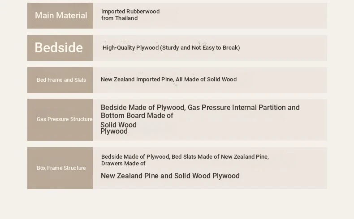The image size is (354, 219).
Task: Click New Zealand Pine and Solid Wood Plywood
Action: [x=170, y=176]
